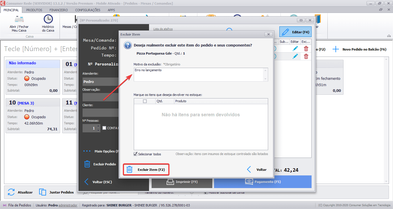Open the PRODUTOS ribbon tab
The image size is (393, 209).
[x=34, y=10]
